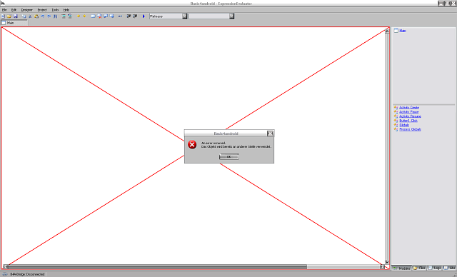Click the Clear Bookmarks icon with red X
Image resolution: width=457 pixels, height=277 pixels.
tap(99, 16)
